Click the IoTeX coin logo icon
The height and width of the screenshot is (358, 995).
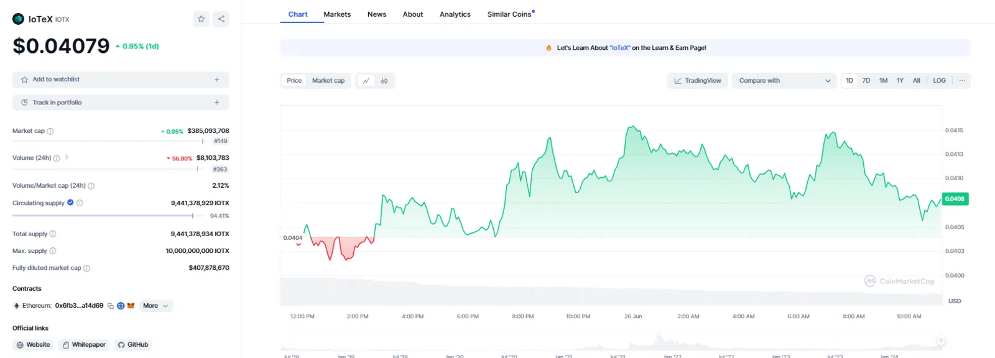18,19
